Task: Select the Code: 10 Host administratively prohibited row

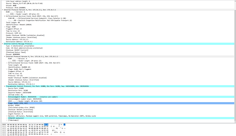Action: pyautogui.click(x=24, y=48)
